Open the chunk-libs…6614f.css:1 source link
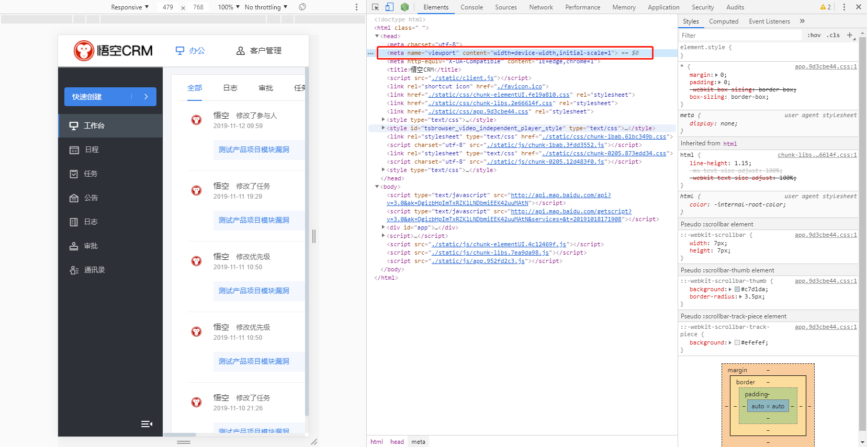This screenshot has width=867, height=447. click(817, 155)
